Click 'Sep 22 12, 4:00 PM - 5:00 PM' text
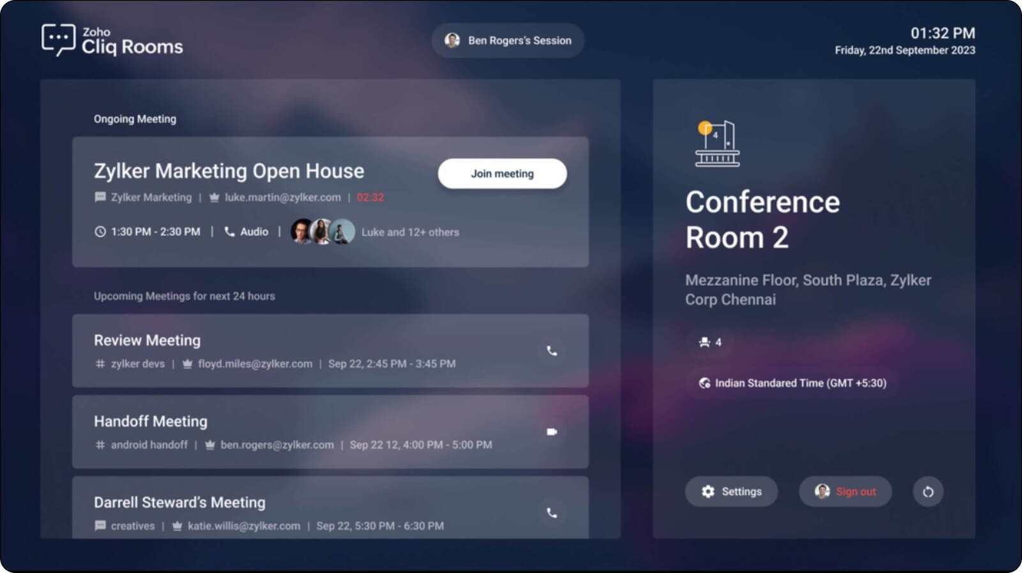 [421, 445]
